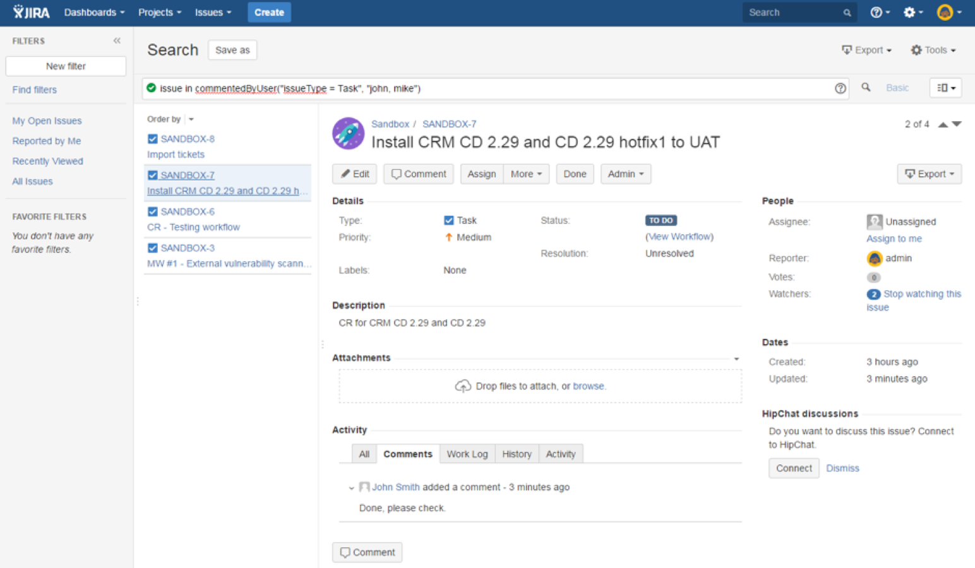Open the Projects dropdown menu
Screen dimensions: 975x568
[160, 12]
